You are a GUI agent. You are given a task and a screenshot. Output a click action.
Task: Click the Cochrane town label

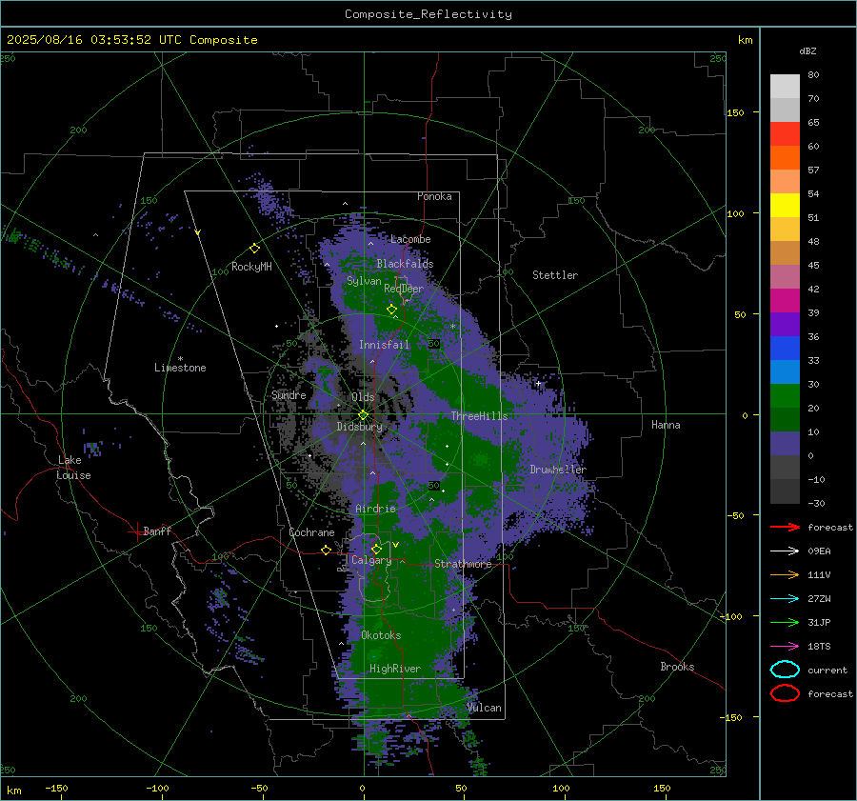[311, 532]
